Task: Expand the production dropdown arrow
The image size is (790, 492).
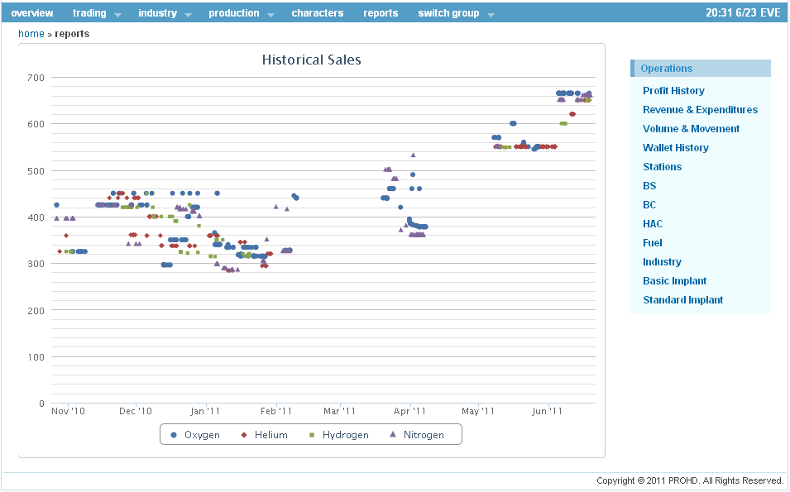Action: pyautogui.click(x=271, y=15)
